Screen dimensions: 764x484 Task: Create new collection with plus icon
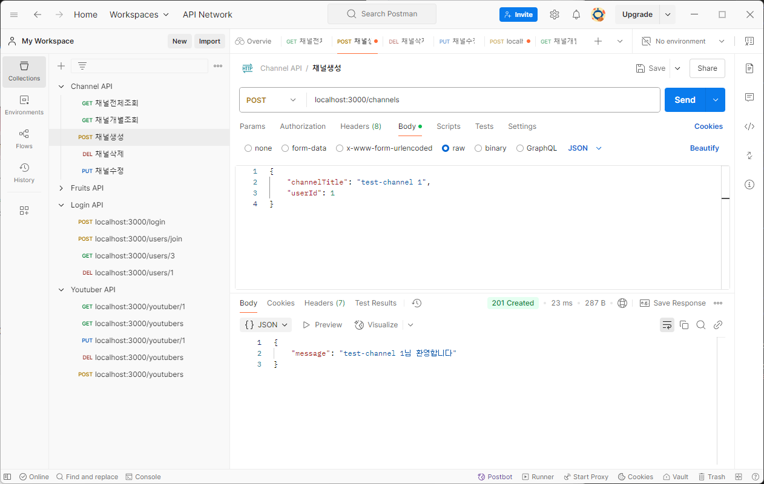tap(61, 66)
